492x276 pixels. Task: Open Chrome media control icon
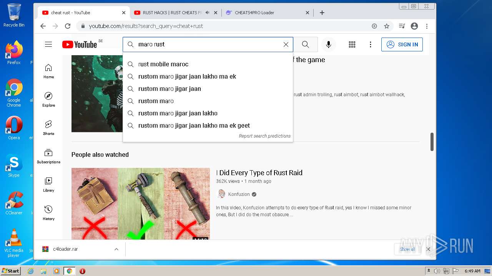pos(402,26)
